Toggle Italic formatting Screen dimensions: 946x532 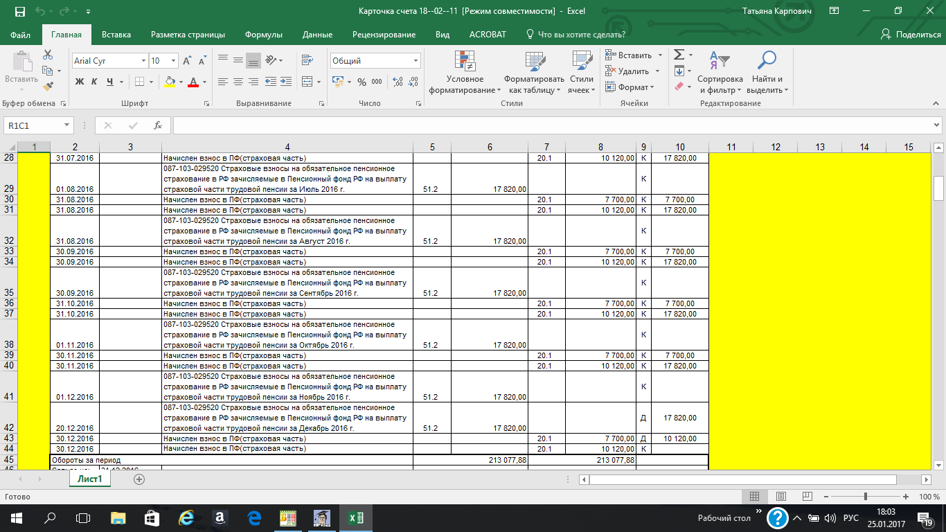[x=95, y=82]
